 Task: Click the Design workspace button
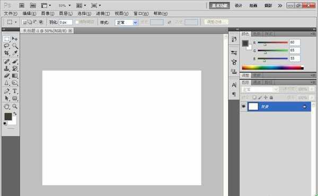[238, 6]
